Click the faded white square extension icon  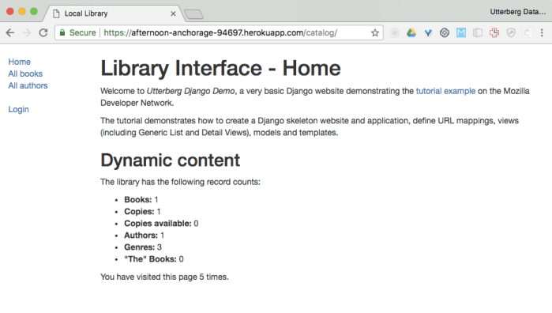pyautogui.click(x=528, y=32)
